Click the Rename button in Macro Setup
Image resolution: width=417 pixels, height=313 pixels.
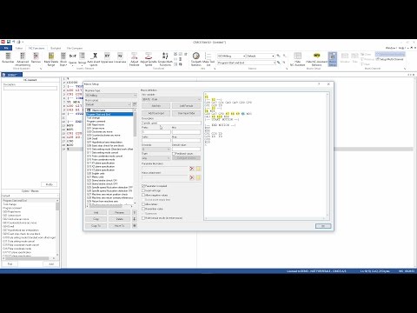pyautogui.click(x=120, y=212)
